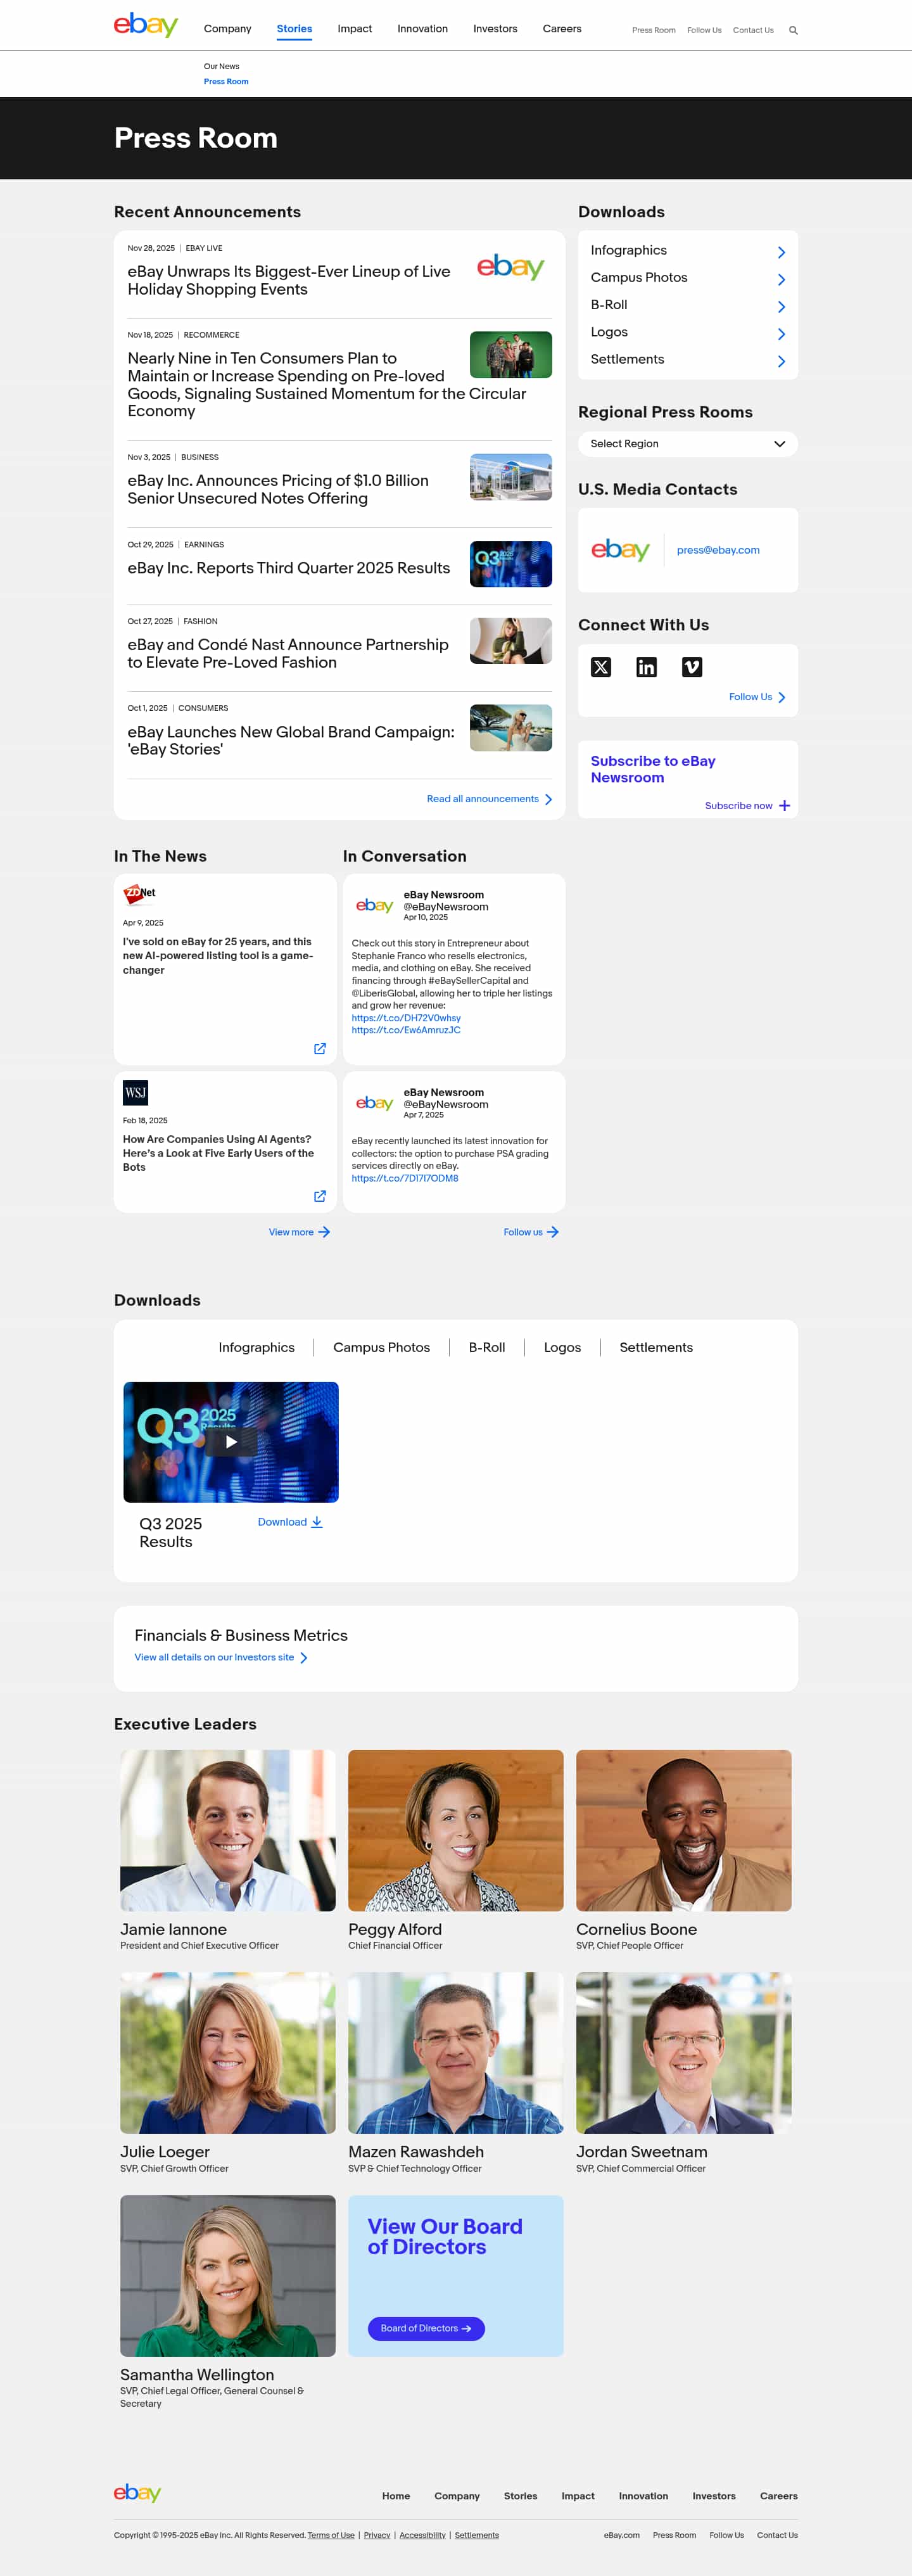The width and height of the screenshot is (912, 2576).
Task: Click Accessibility link in footer
Action: point(422,2535)
